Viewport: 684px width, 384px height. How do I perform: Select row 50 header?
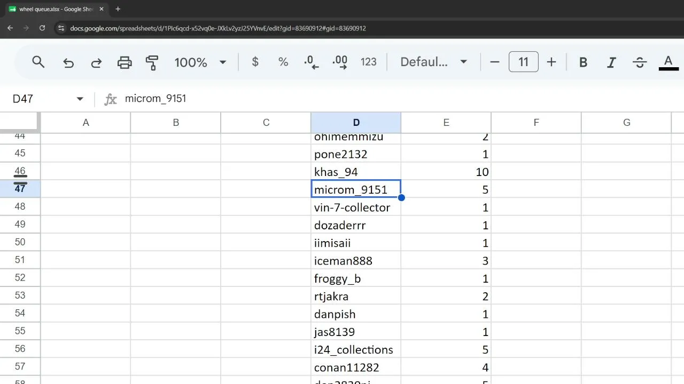pyautogui.click(x=20, y=242)
